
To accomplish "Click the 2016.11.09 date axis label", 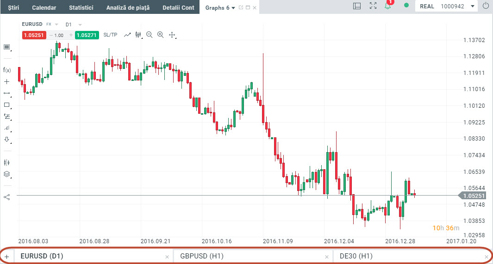I will click(x=278, y=241).
